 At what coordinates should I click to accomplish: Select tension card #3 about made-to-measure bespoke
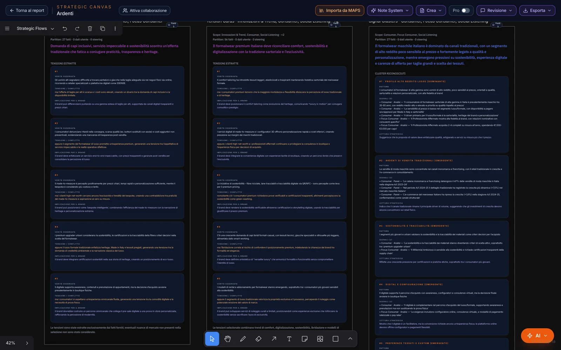coord(117,194)
